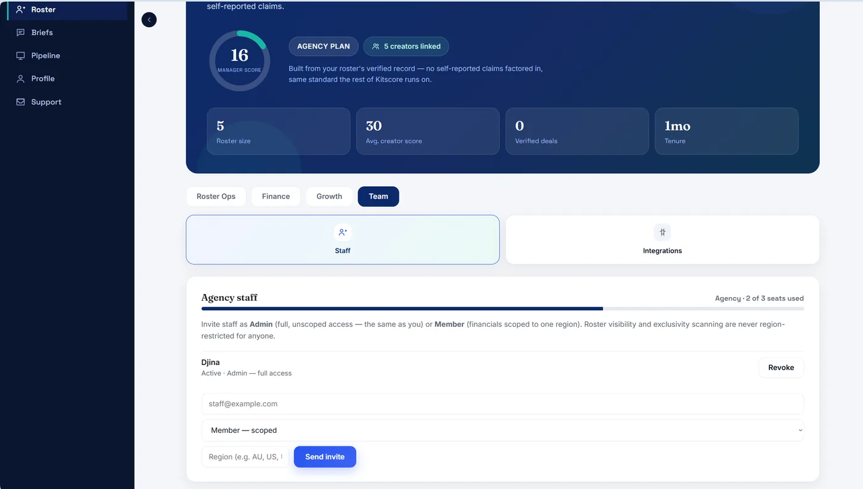Go to Pipeline in the sidebar
The height and width of the screenshot is (489, 863).
67,55
